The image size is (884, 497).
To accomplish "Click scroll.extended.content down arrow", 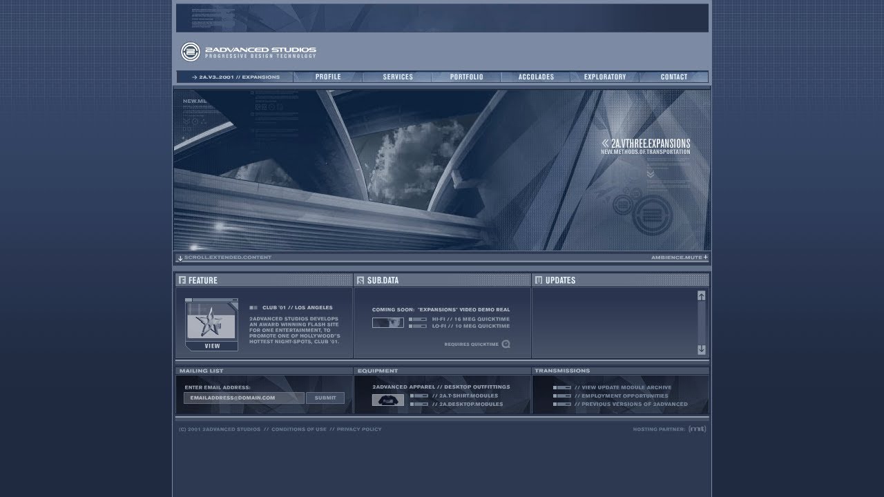I will 180,258.
